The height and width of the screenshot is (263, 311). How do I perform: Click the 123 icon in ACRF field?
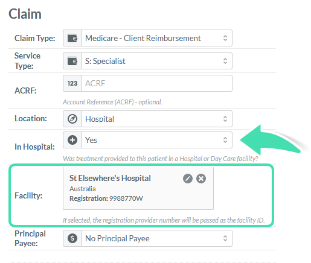(x=72, y=83)
